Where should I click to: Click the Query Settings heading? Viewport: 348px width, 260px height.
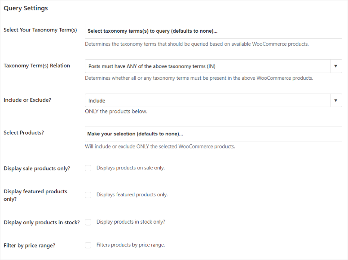tap(26, 8)
